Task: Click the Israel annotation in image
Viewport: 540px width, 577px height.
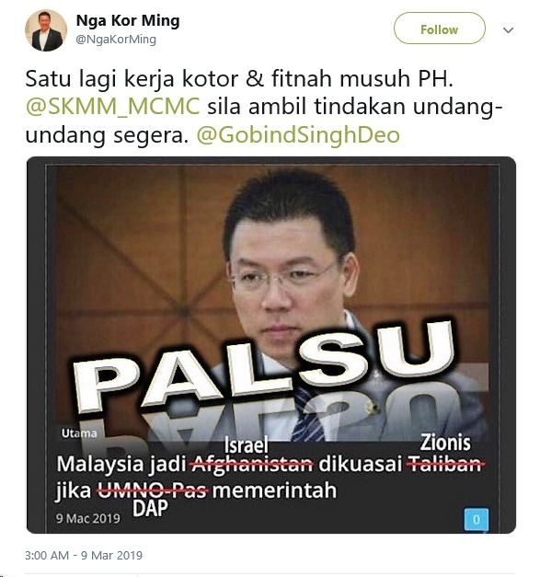Action: 247,445
